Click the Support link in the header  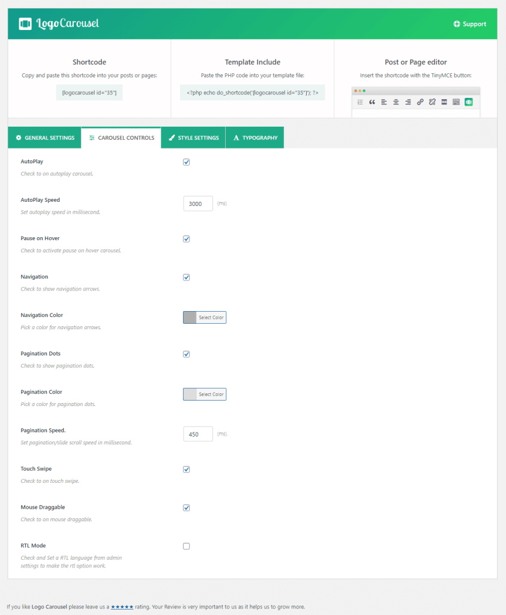pyautogui.click(x=470, y=23)
